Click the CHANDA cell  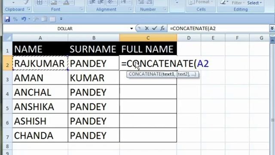click(x=40, y=135)
